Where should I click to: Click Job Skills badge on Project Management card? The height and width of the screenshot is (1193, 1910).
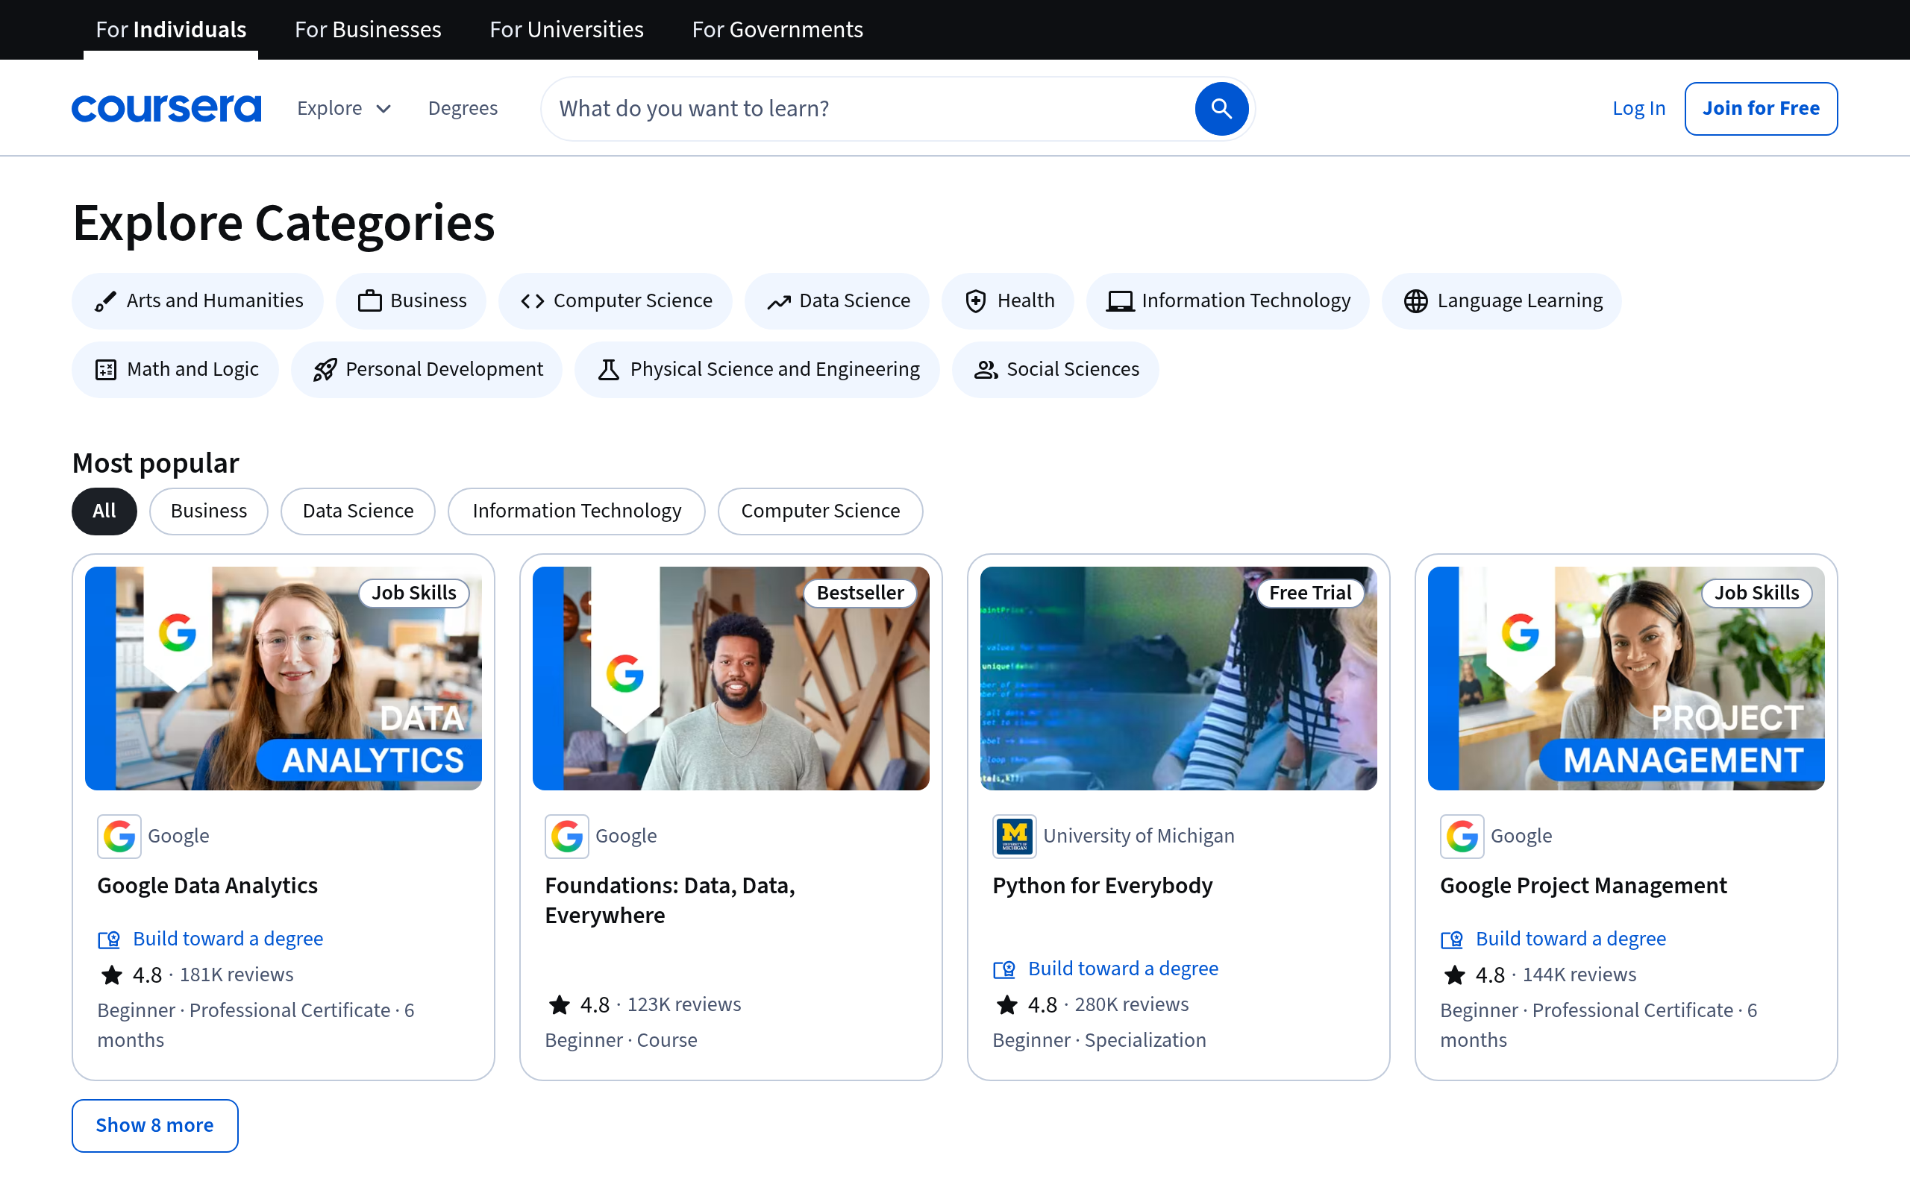pyautogui.click(x=1756, y=594)
